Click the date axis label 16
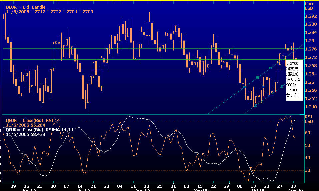Screen dimensions: 319x191 [26, 186]
